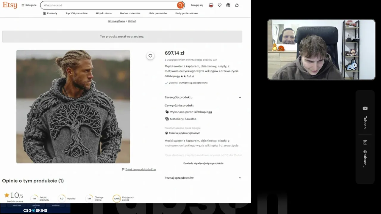This screenshot has height=214, width=381.
Task: Click the product price 697,14 zł
Action: coord(174,53)
